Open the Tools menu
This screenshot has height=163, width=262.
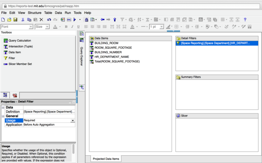(78, 13)
